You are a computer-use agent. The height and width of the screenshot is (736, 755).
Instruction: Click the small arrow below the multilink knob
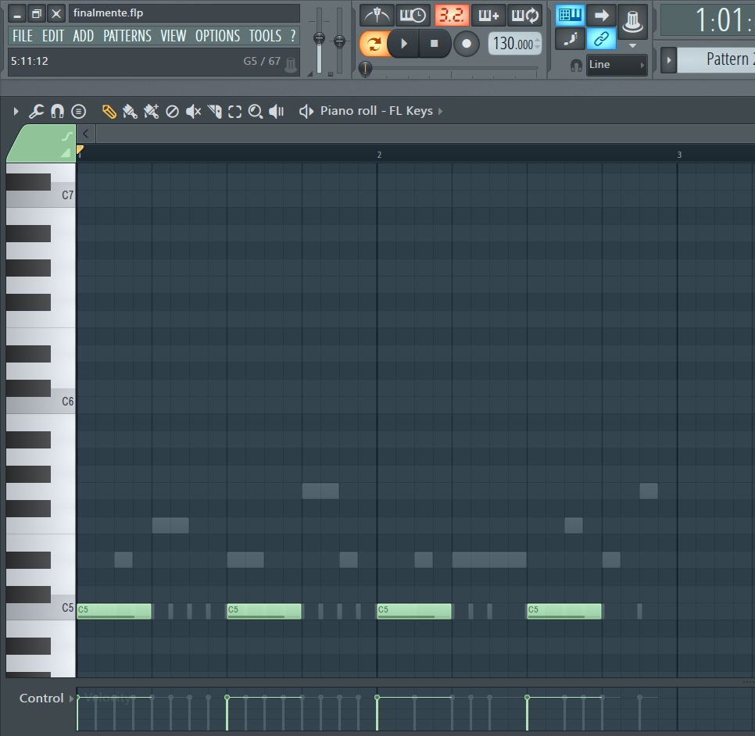pyautogui.click(x=633, y=46)
